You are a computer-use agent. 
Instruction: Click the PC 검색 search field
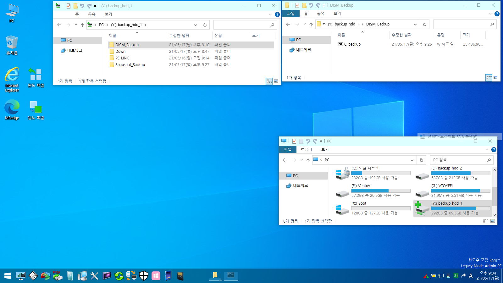462,160
